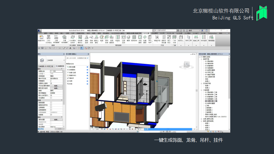Click the 门垛长度 tool

point(174,39)
